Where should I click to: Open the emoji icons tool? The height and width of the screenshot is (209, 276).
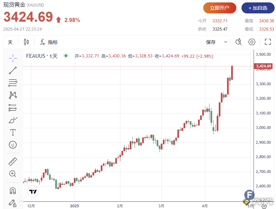[13, 145]
